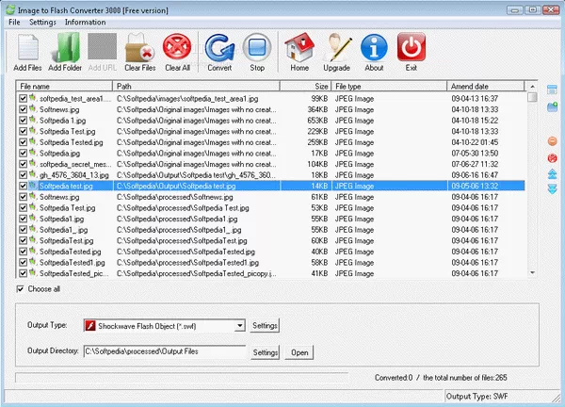
Task: Toggle checkbox for SoftpediaTested_pic row
Action: tap(23, 273)
